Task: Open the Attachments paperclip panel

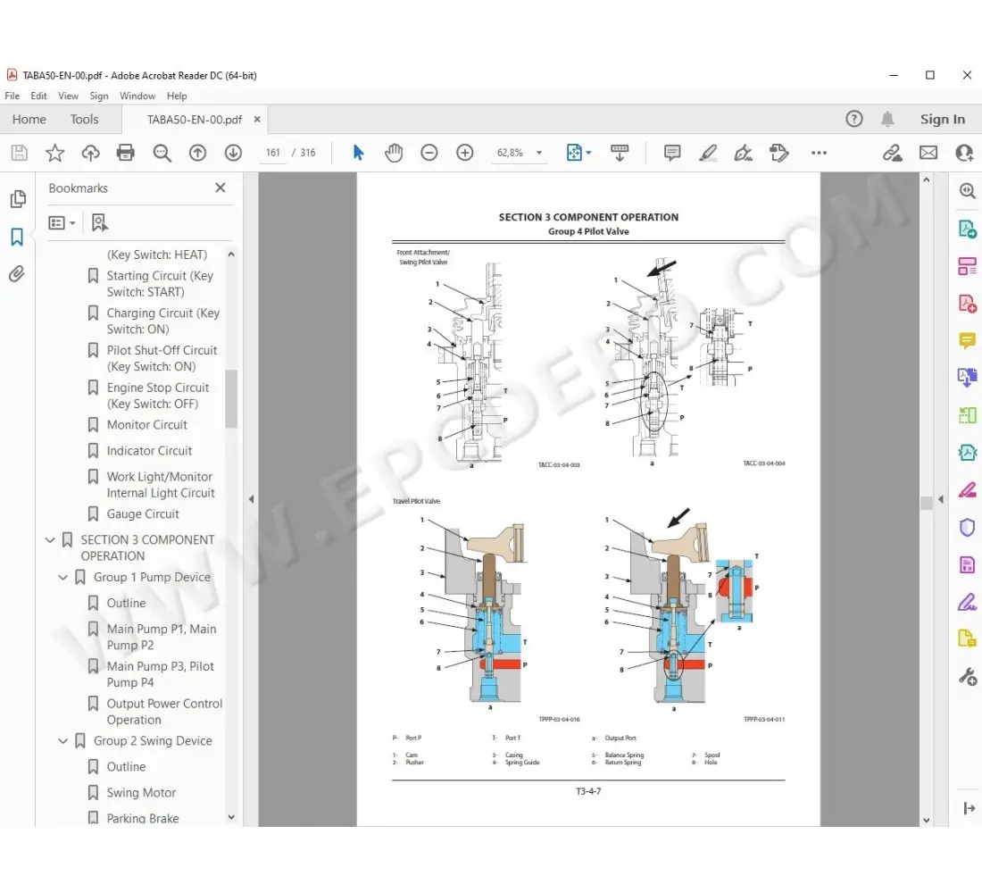Action: [17, 273]
